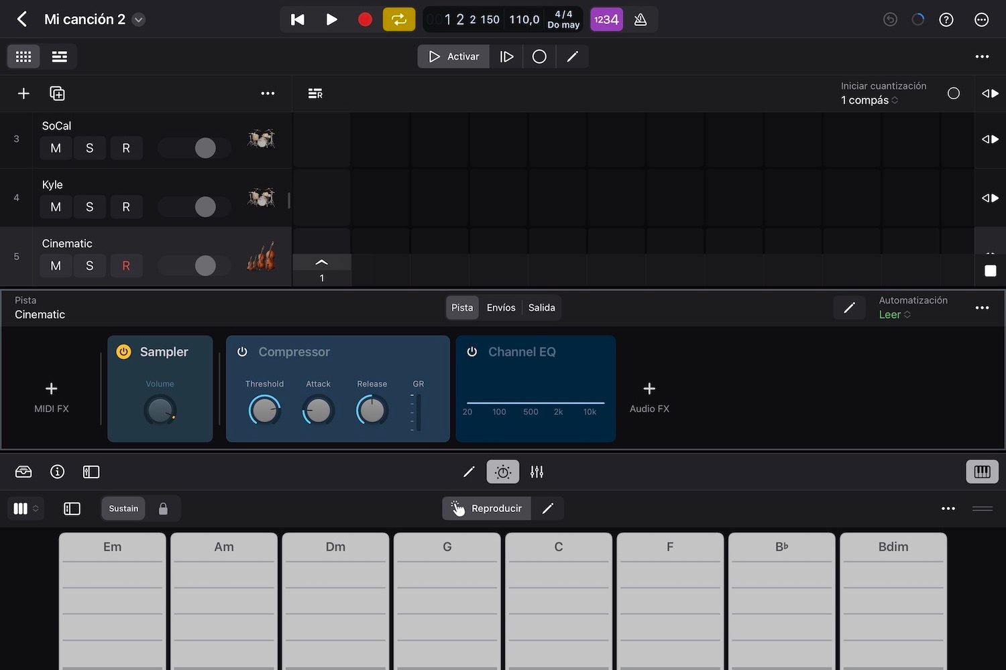Switch to the Envíos tab
This screenshot has width=1006, height=670.
[x=500, y=308]
